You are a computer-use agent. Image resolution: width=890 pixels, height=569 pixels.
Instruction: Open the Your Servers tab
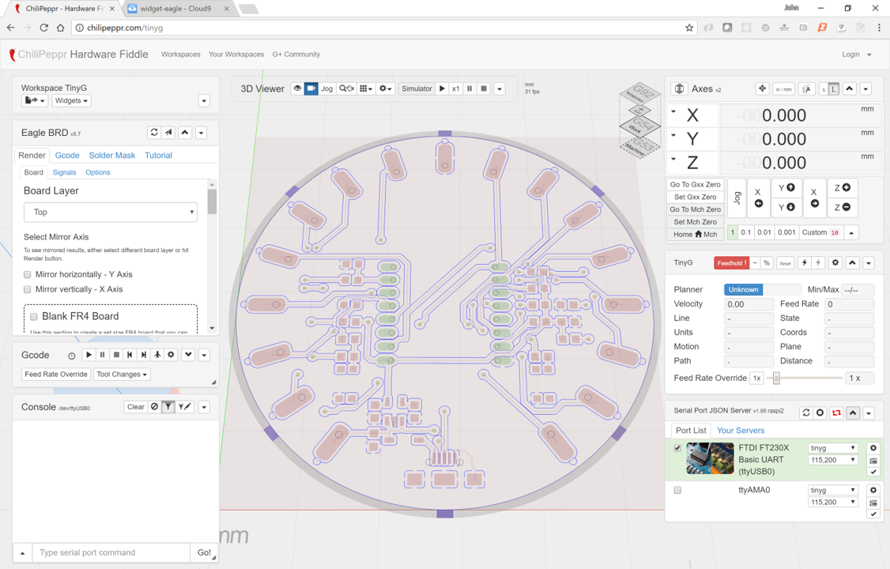tap(740, 431)
